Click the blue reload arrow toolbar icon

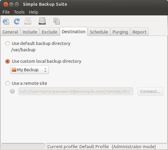17,21
